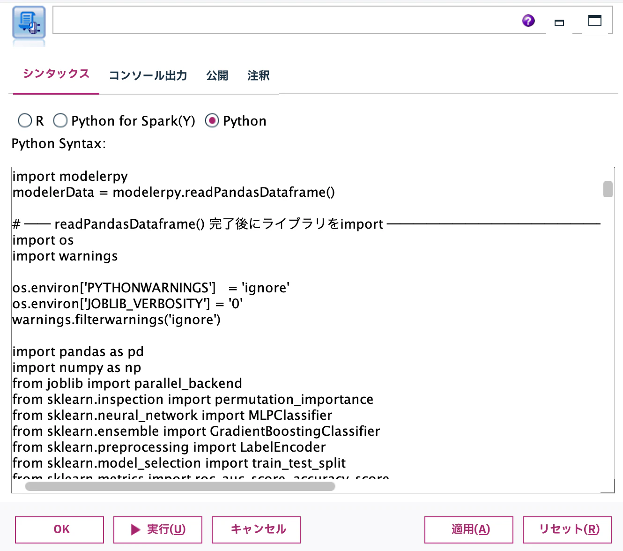Run the script with 実行(U) button
Image resolution: width=623 pixels, height=551 pixels.
click(x=158, y=529)
